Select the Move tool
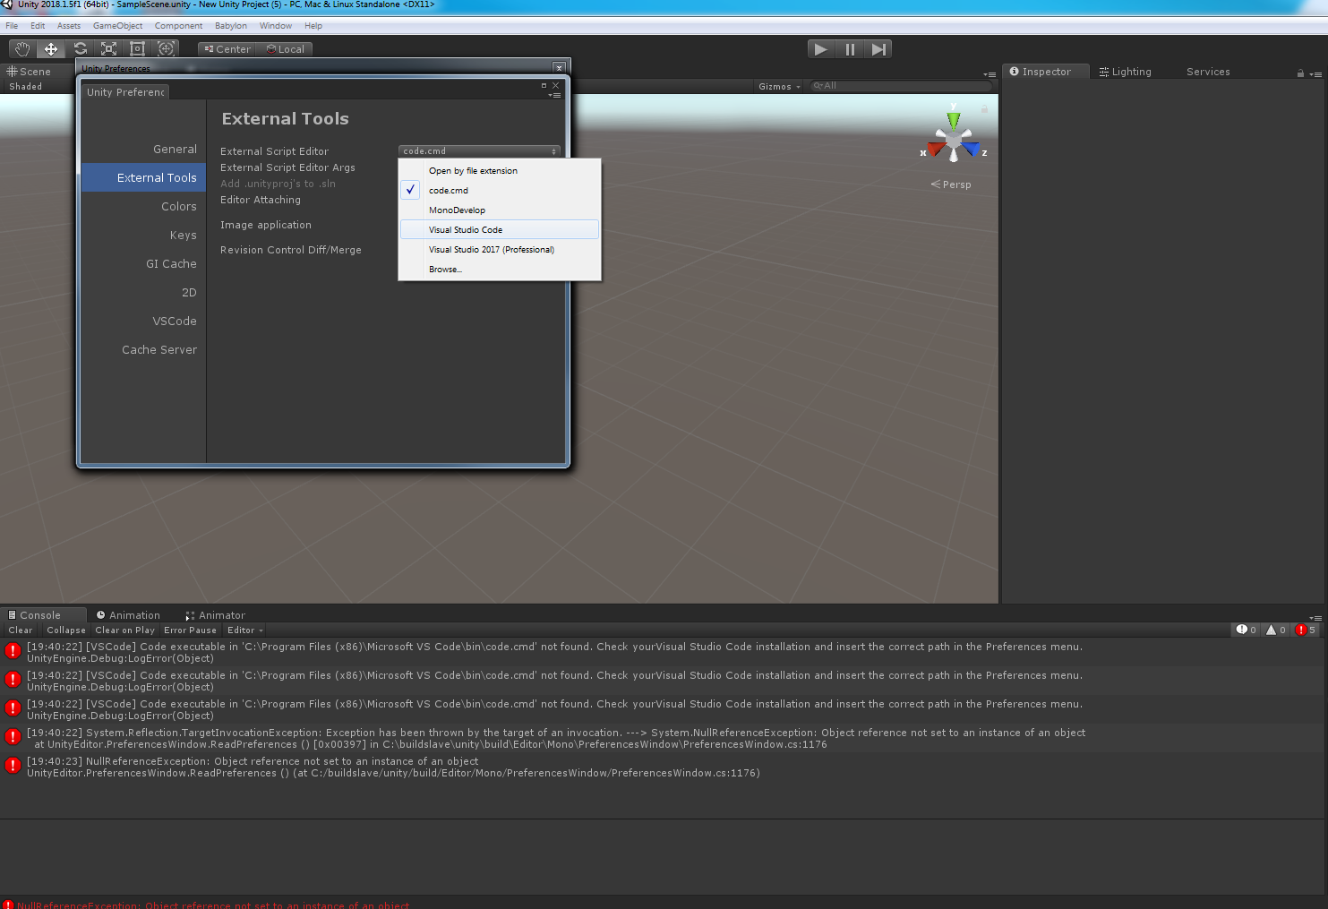 tap(51, 49)
